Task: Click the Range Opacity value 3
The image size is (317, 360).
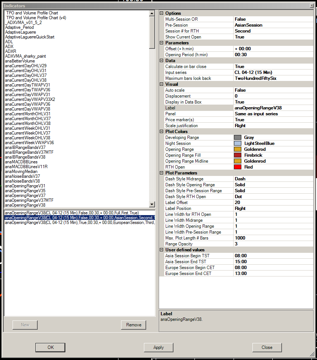Action: (273, 244)
